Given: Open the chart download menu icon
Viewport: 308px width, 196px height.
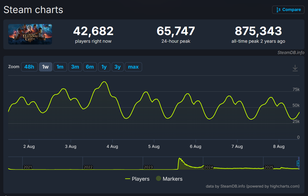Looking at the screenshot, I should coord(295,68).
